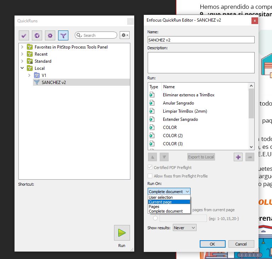The width and height of the screenshot is (272, 259).
Task: Click the Type column header
Action: [154, 86]
